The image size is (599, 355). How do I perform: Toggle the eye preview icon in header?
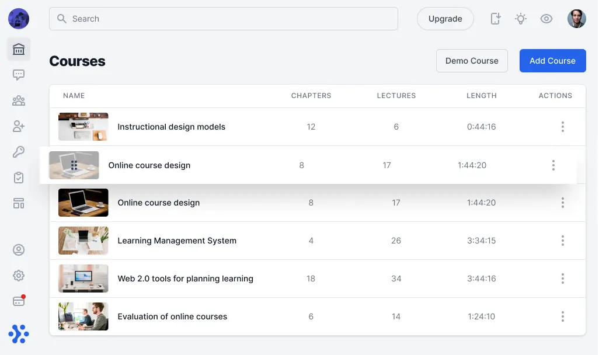point(546,19)
